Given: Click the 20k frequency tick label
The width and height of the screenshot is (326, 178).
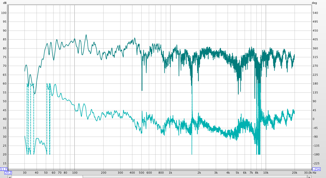Looking at the screenshot, I should coord(295,173).
